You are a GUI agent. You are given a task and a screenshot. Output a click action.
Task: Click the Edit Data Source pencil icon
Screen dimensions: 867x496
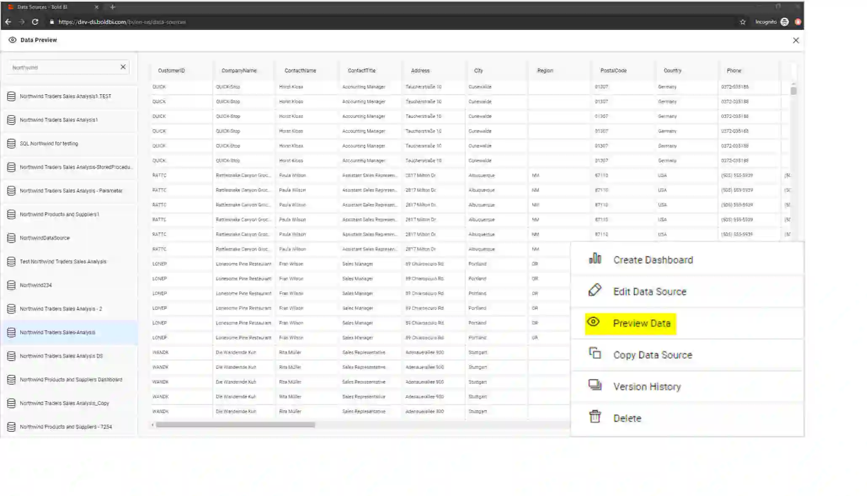(x=595, y=290)
